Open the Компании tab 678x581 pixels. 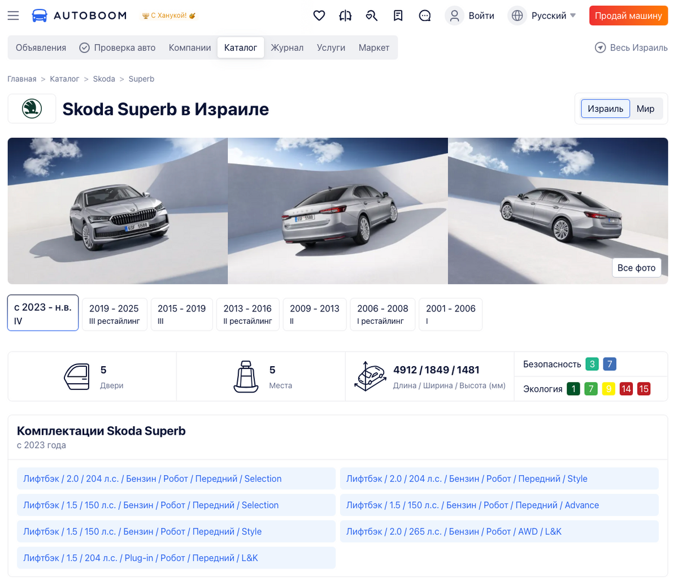[x=190, y=47]
